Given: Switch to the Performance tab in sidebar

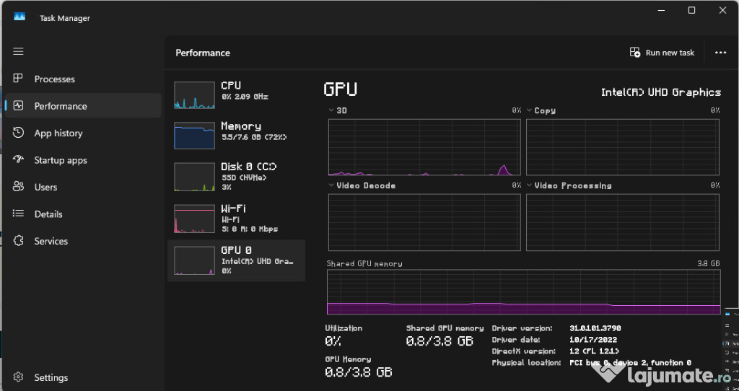Looking at the screenshot, I should pos(61,106).
